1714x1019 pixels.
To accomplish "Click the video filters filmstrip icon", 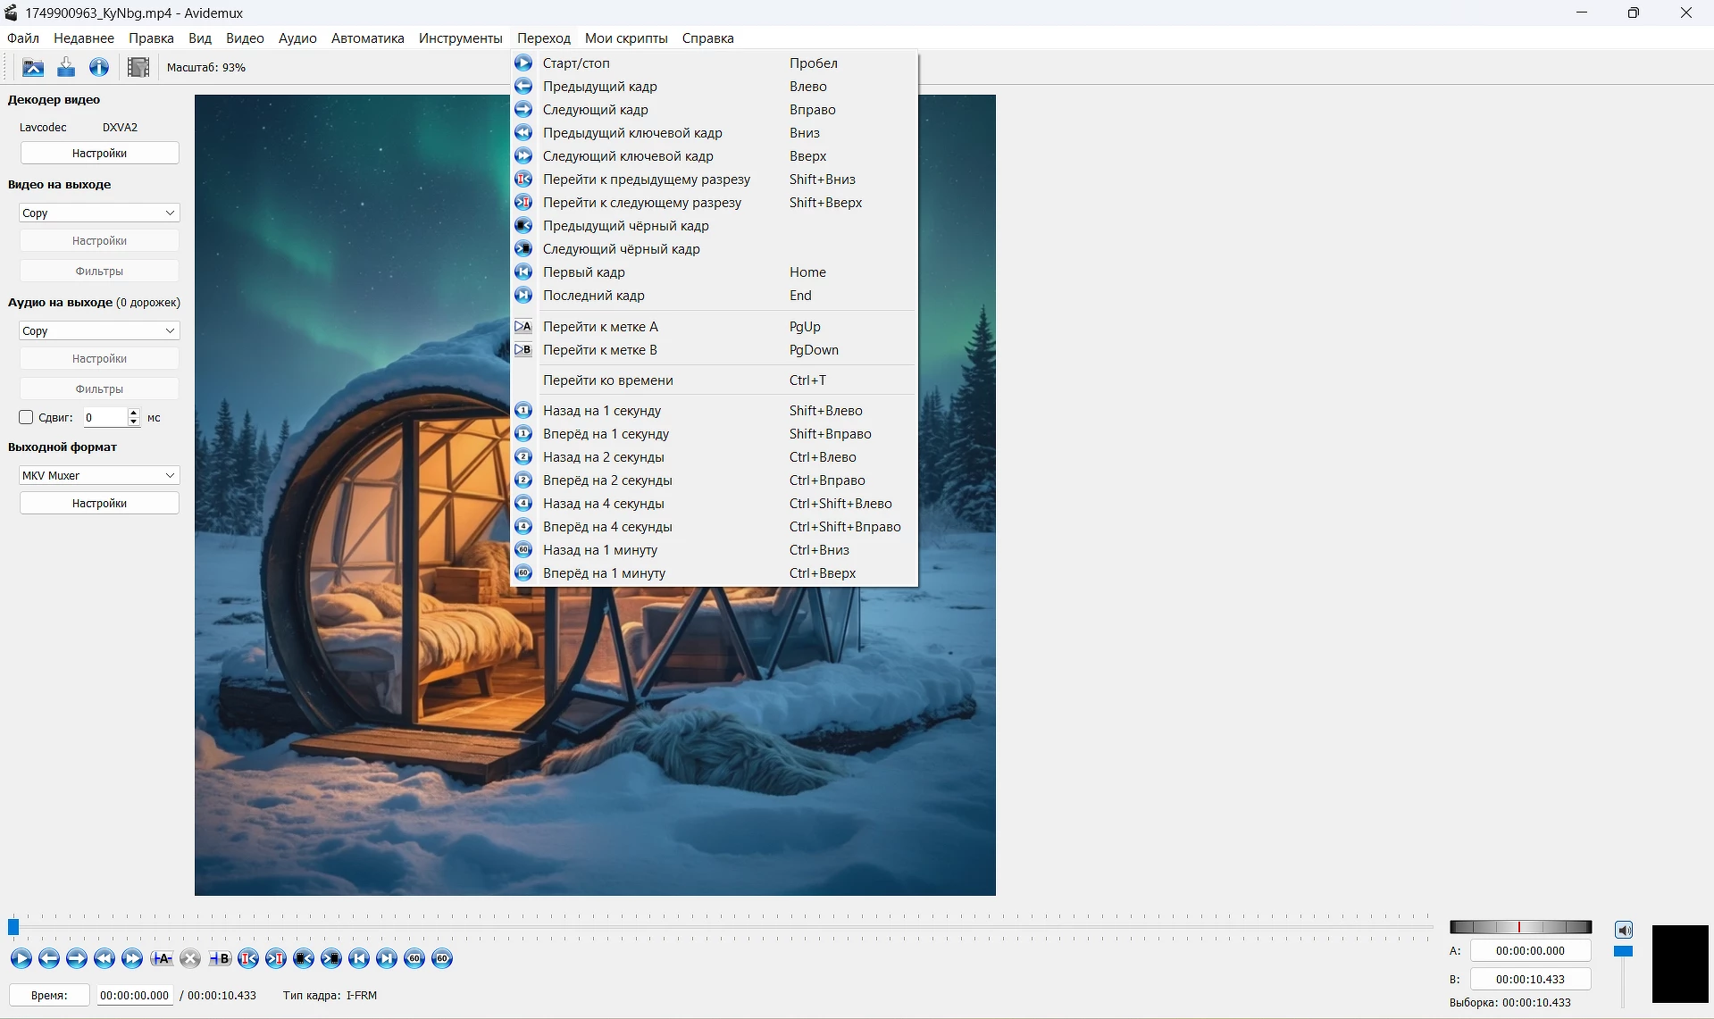I will click(138, 67).
